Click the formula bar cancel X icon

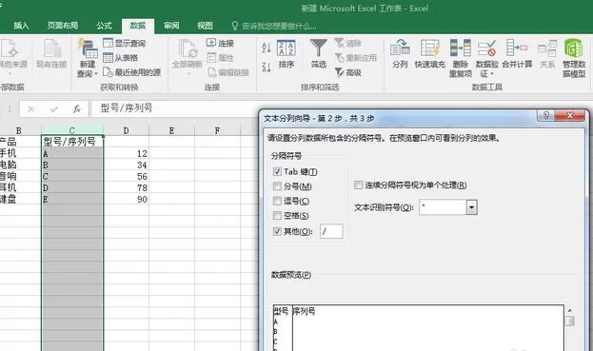[x=31, y=109]
